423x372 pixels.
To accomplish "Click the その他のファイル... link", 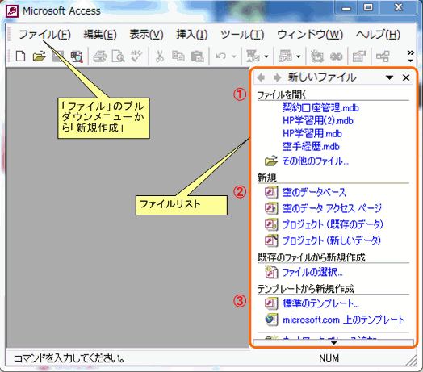I will pyautogui.click(x=315, y=161).
